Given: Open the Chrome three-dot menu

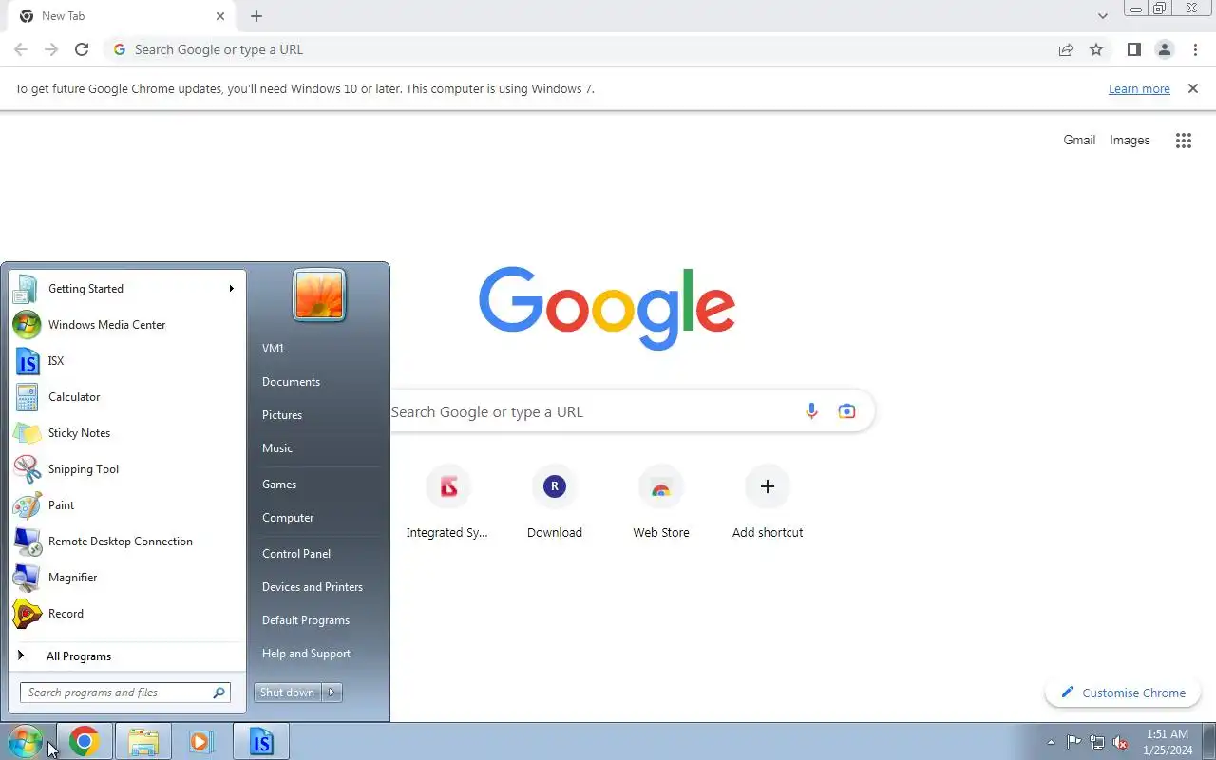Looking at the screenshot, I should coord(1195,49).
